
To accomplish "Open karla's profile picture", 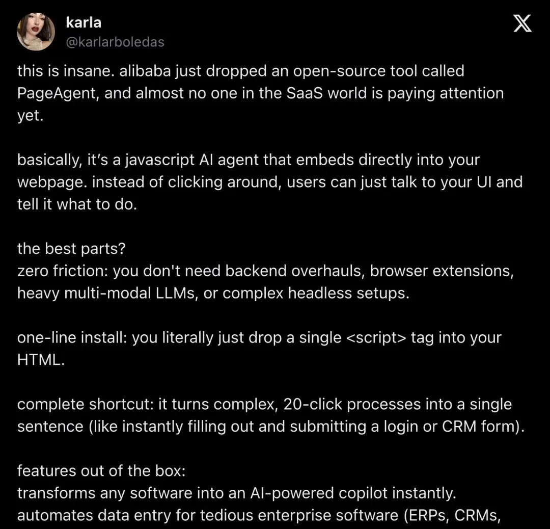I will (36, 32).
